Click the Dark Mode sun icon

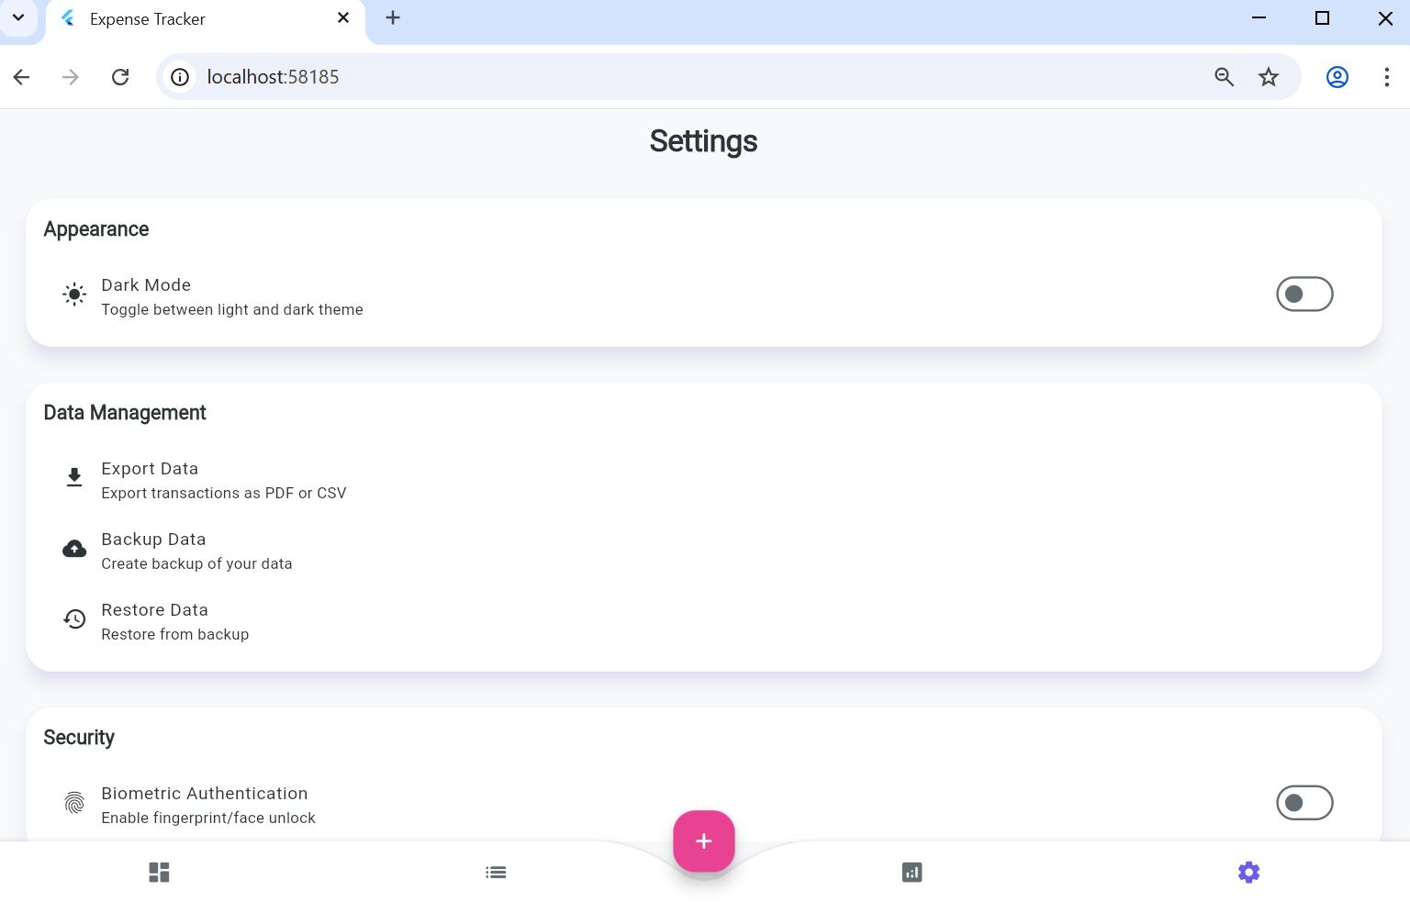(x=74, y=295)
